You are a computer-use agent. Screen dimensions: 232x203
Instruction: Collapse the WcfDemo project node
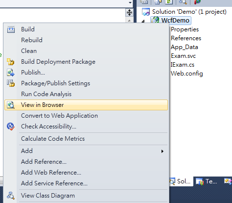[x=143, y=21]
